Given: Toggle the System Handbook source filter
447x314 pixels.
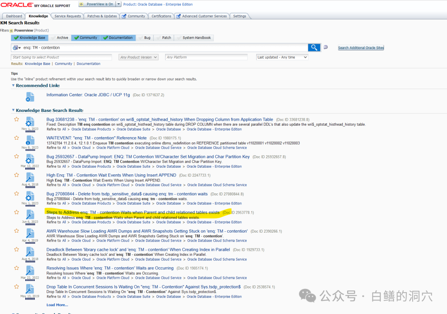Looking at the screenshot, I should coord(194,38).
